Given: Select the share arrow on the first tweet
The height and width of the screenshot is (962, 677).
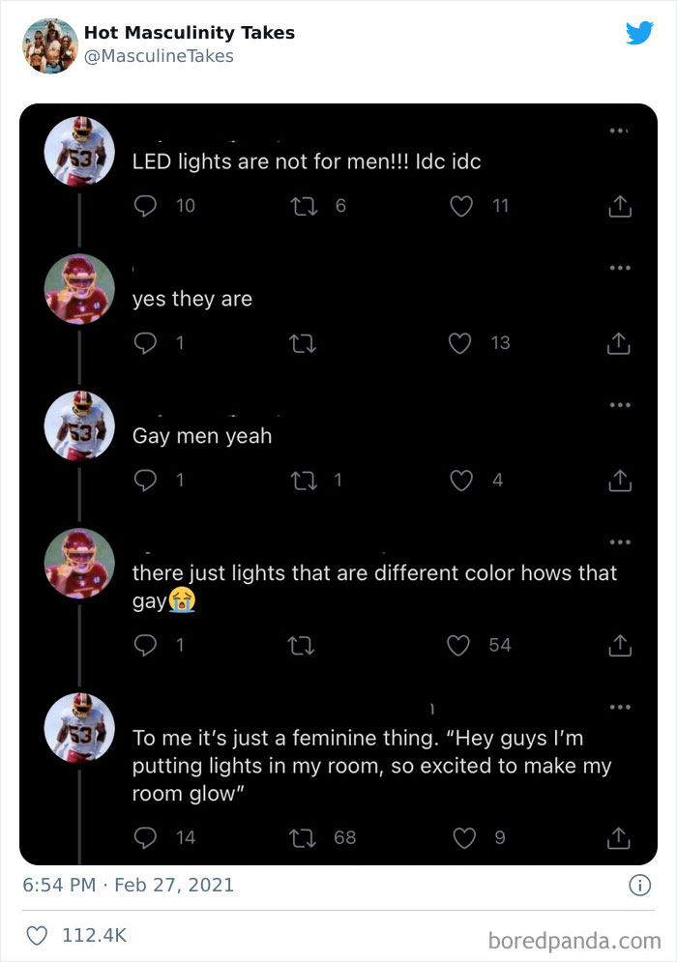Looking at the screenshot, I should click(619, 206).
